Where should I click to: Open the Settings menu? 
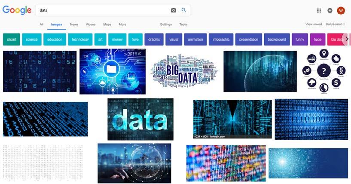tap(166, 25)
